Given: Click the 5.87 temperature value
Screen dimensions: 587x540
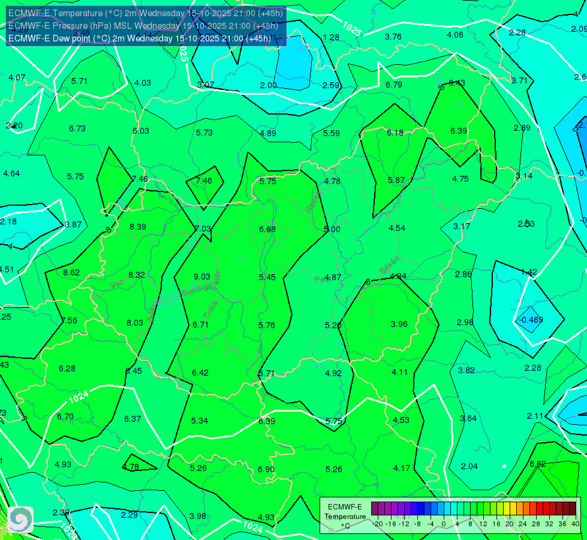Looking at the screenshot, I should pos(396,180).
